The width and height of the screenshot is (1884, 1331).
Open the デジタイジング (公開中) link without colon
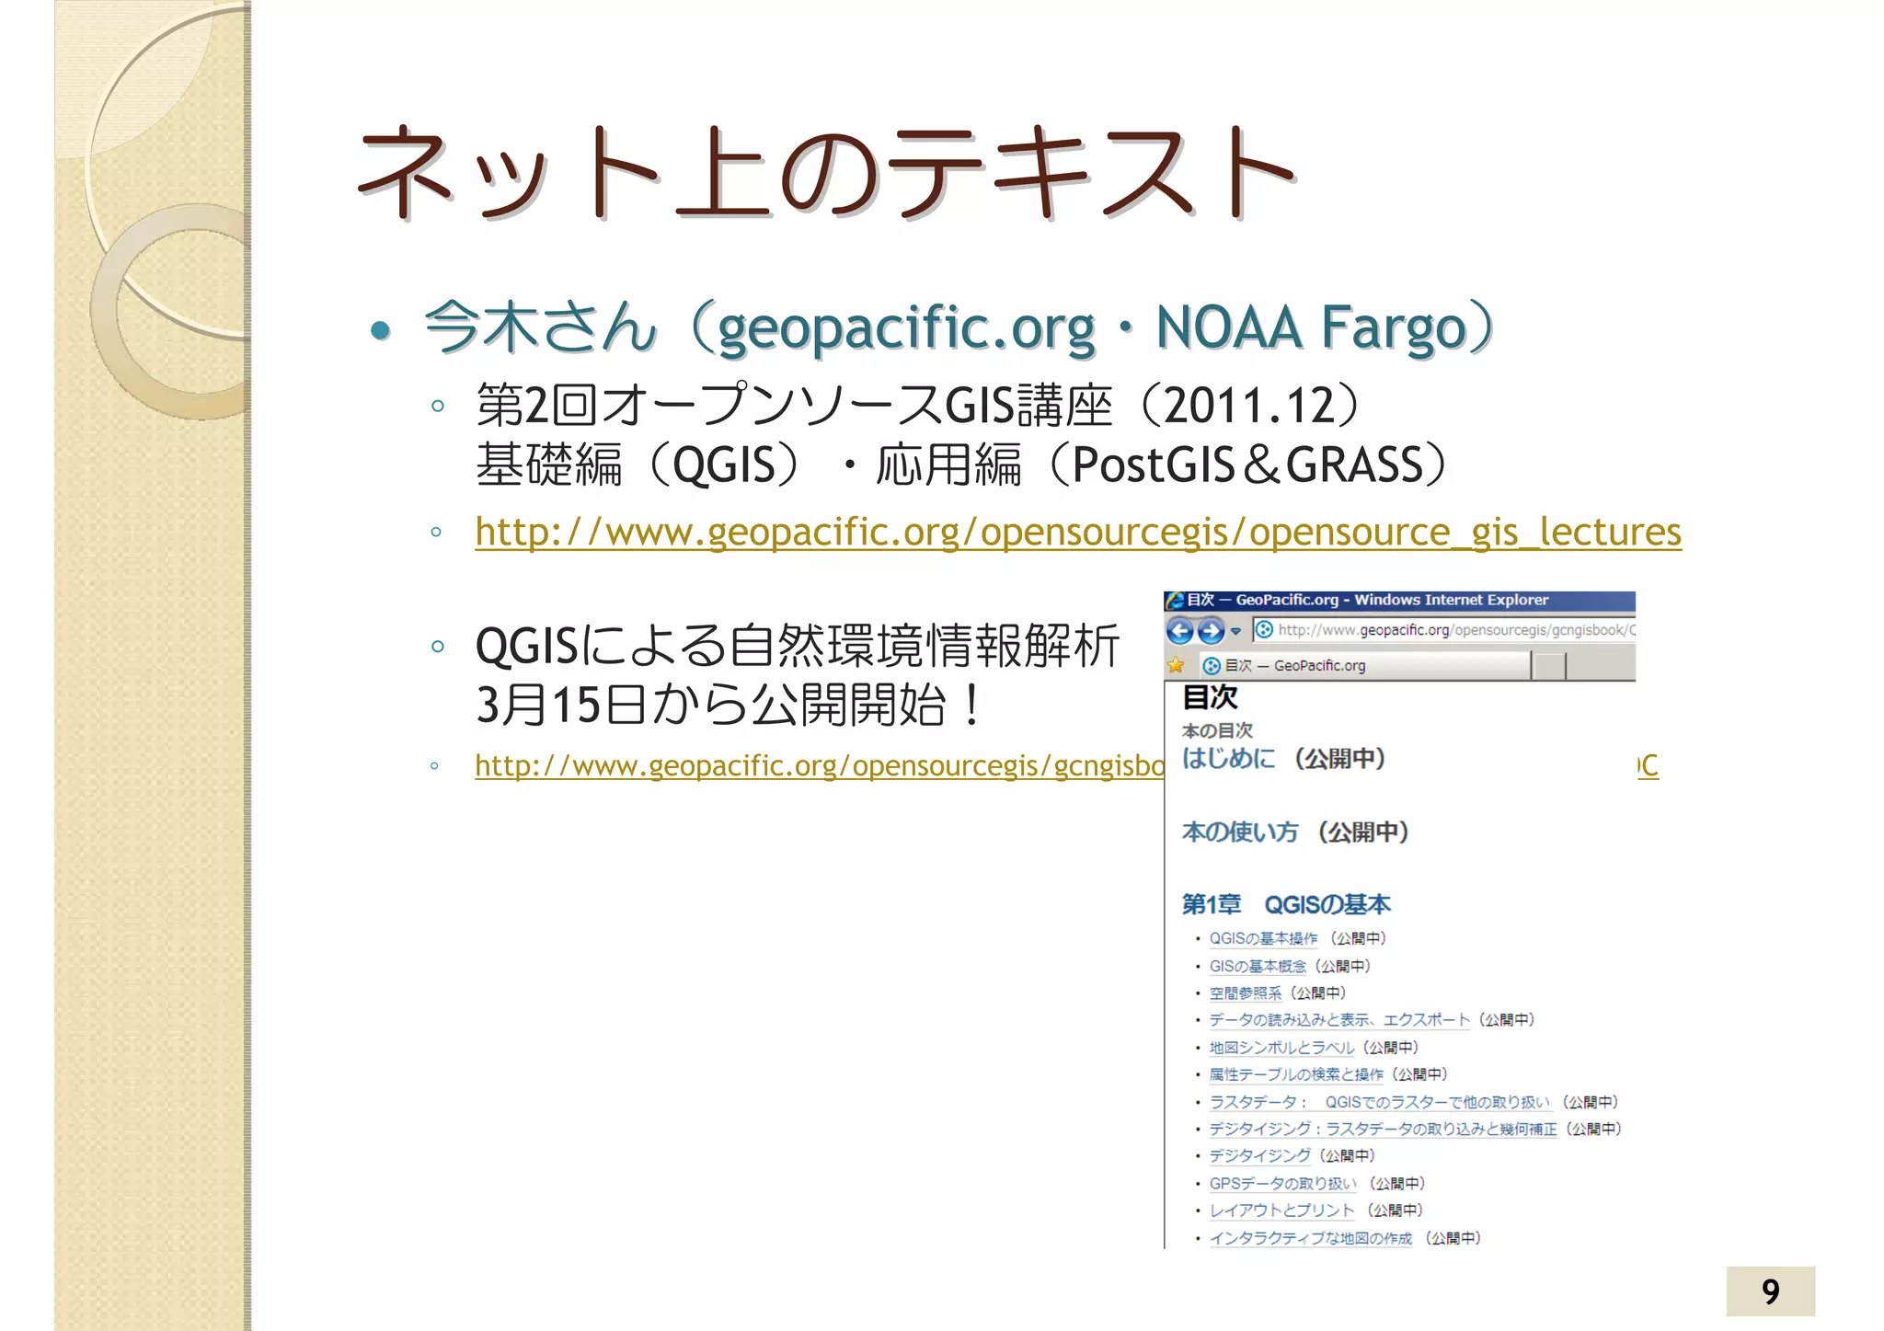pyautogui.click(x=1259, y=1156)
